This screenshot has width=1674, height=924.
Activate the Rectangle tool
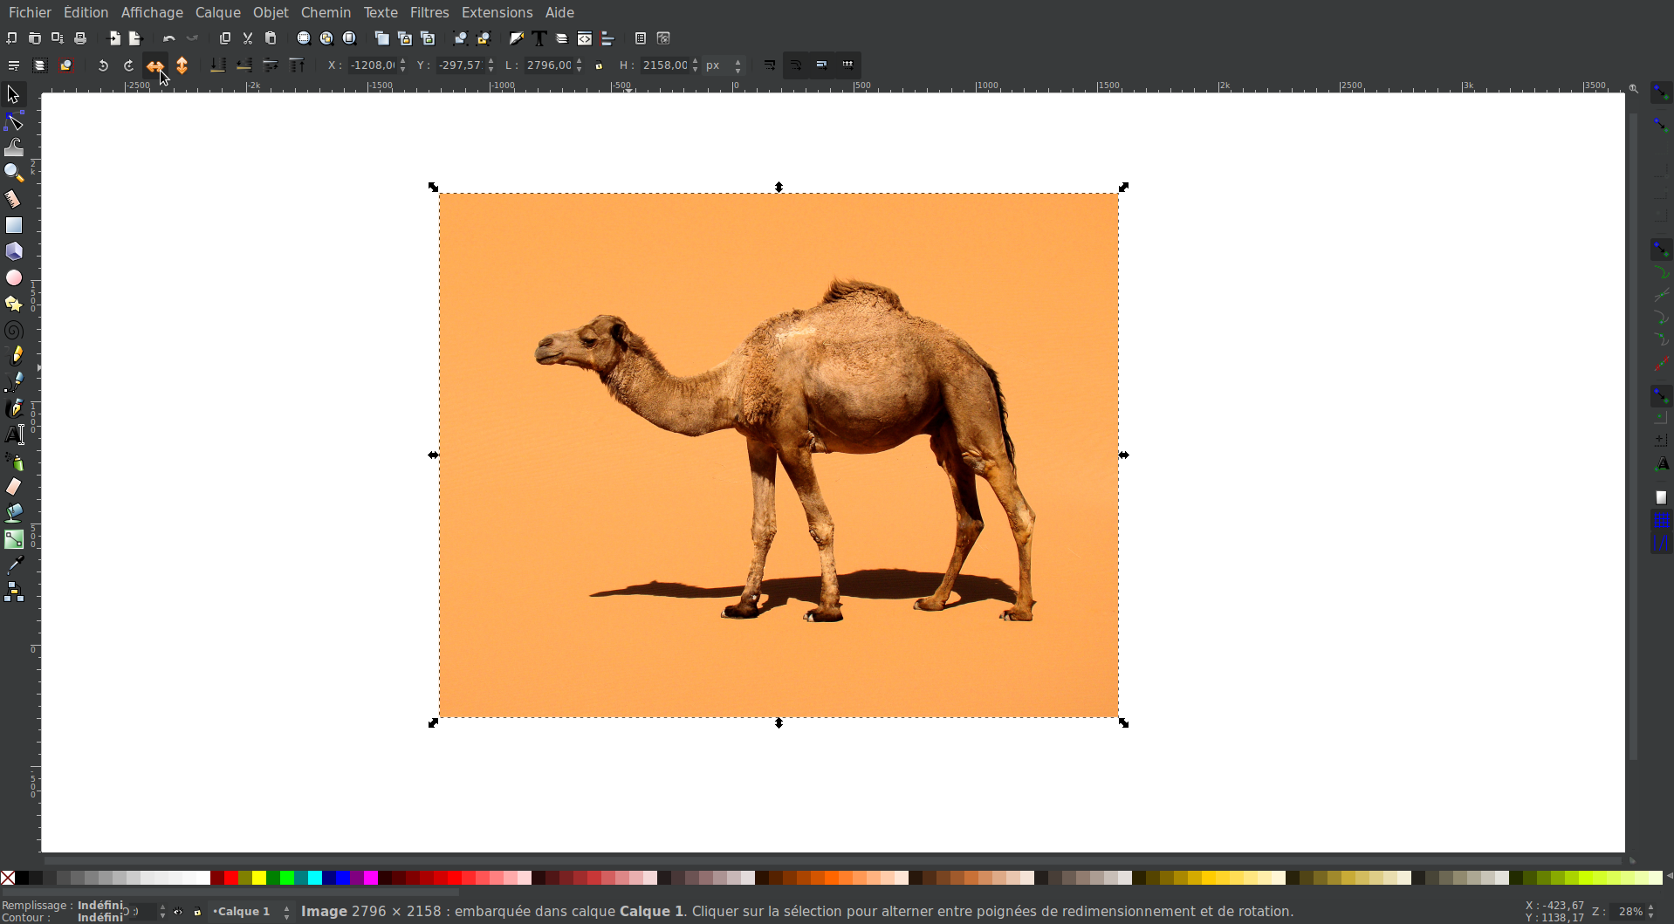(x=14, y=226)
